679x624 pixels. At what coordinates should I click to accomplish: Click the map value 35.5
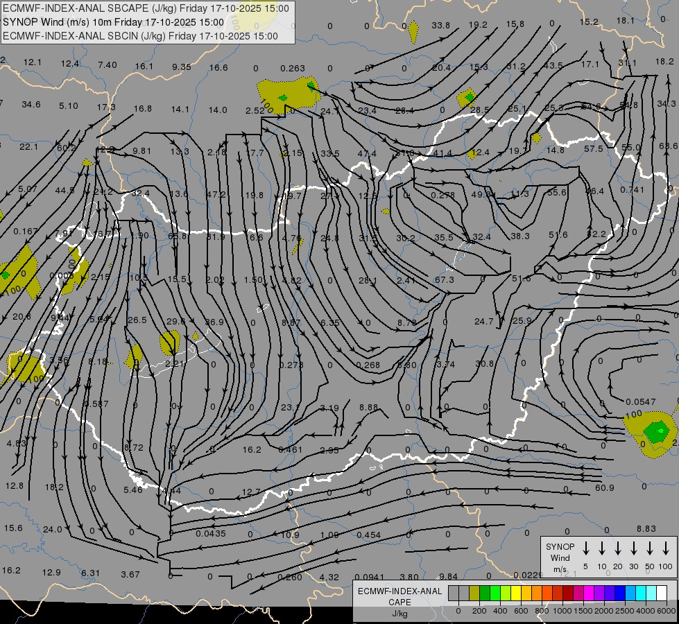click(443, 237)
